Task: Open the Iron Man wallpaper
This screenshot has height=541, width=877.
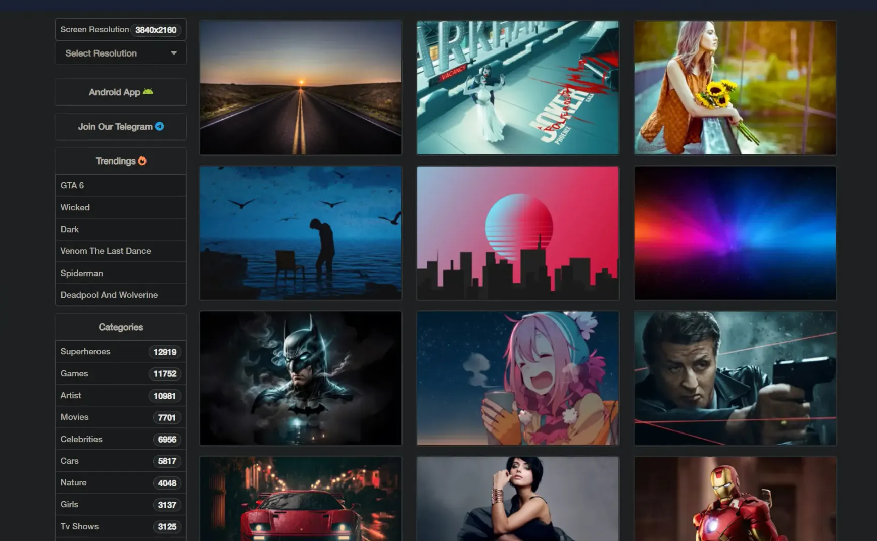Action: click(x=735, y=499)
